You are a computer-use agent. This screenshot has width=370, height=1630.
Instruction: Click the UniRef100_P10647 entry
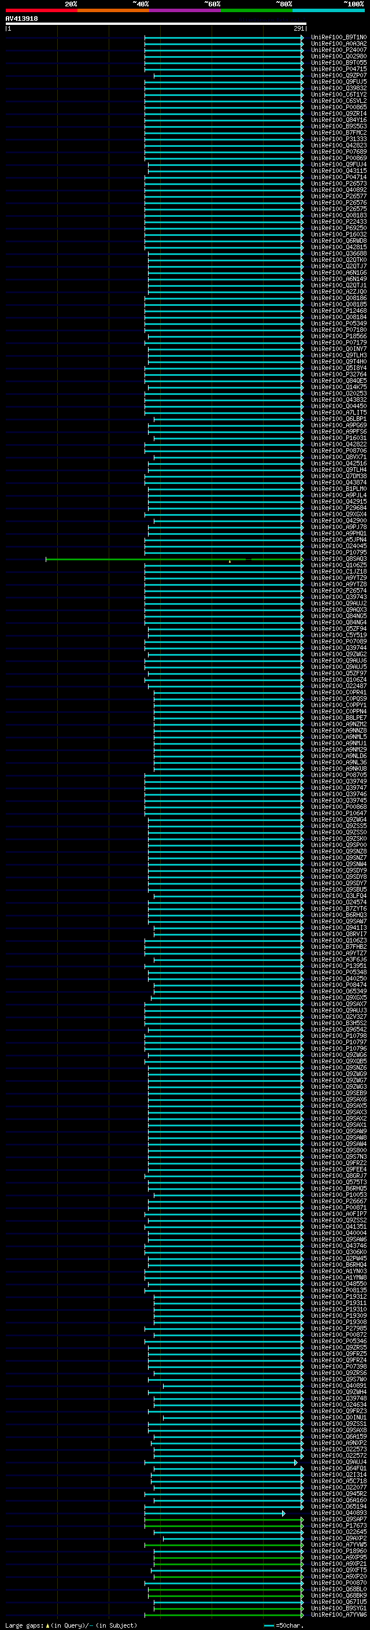pyautogui.click(x=339, y=813)
